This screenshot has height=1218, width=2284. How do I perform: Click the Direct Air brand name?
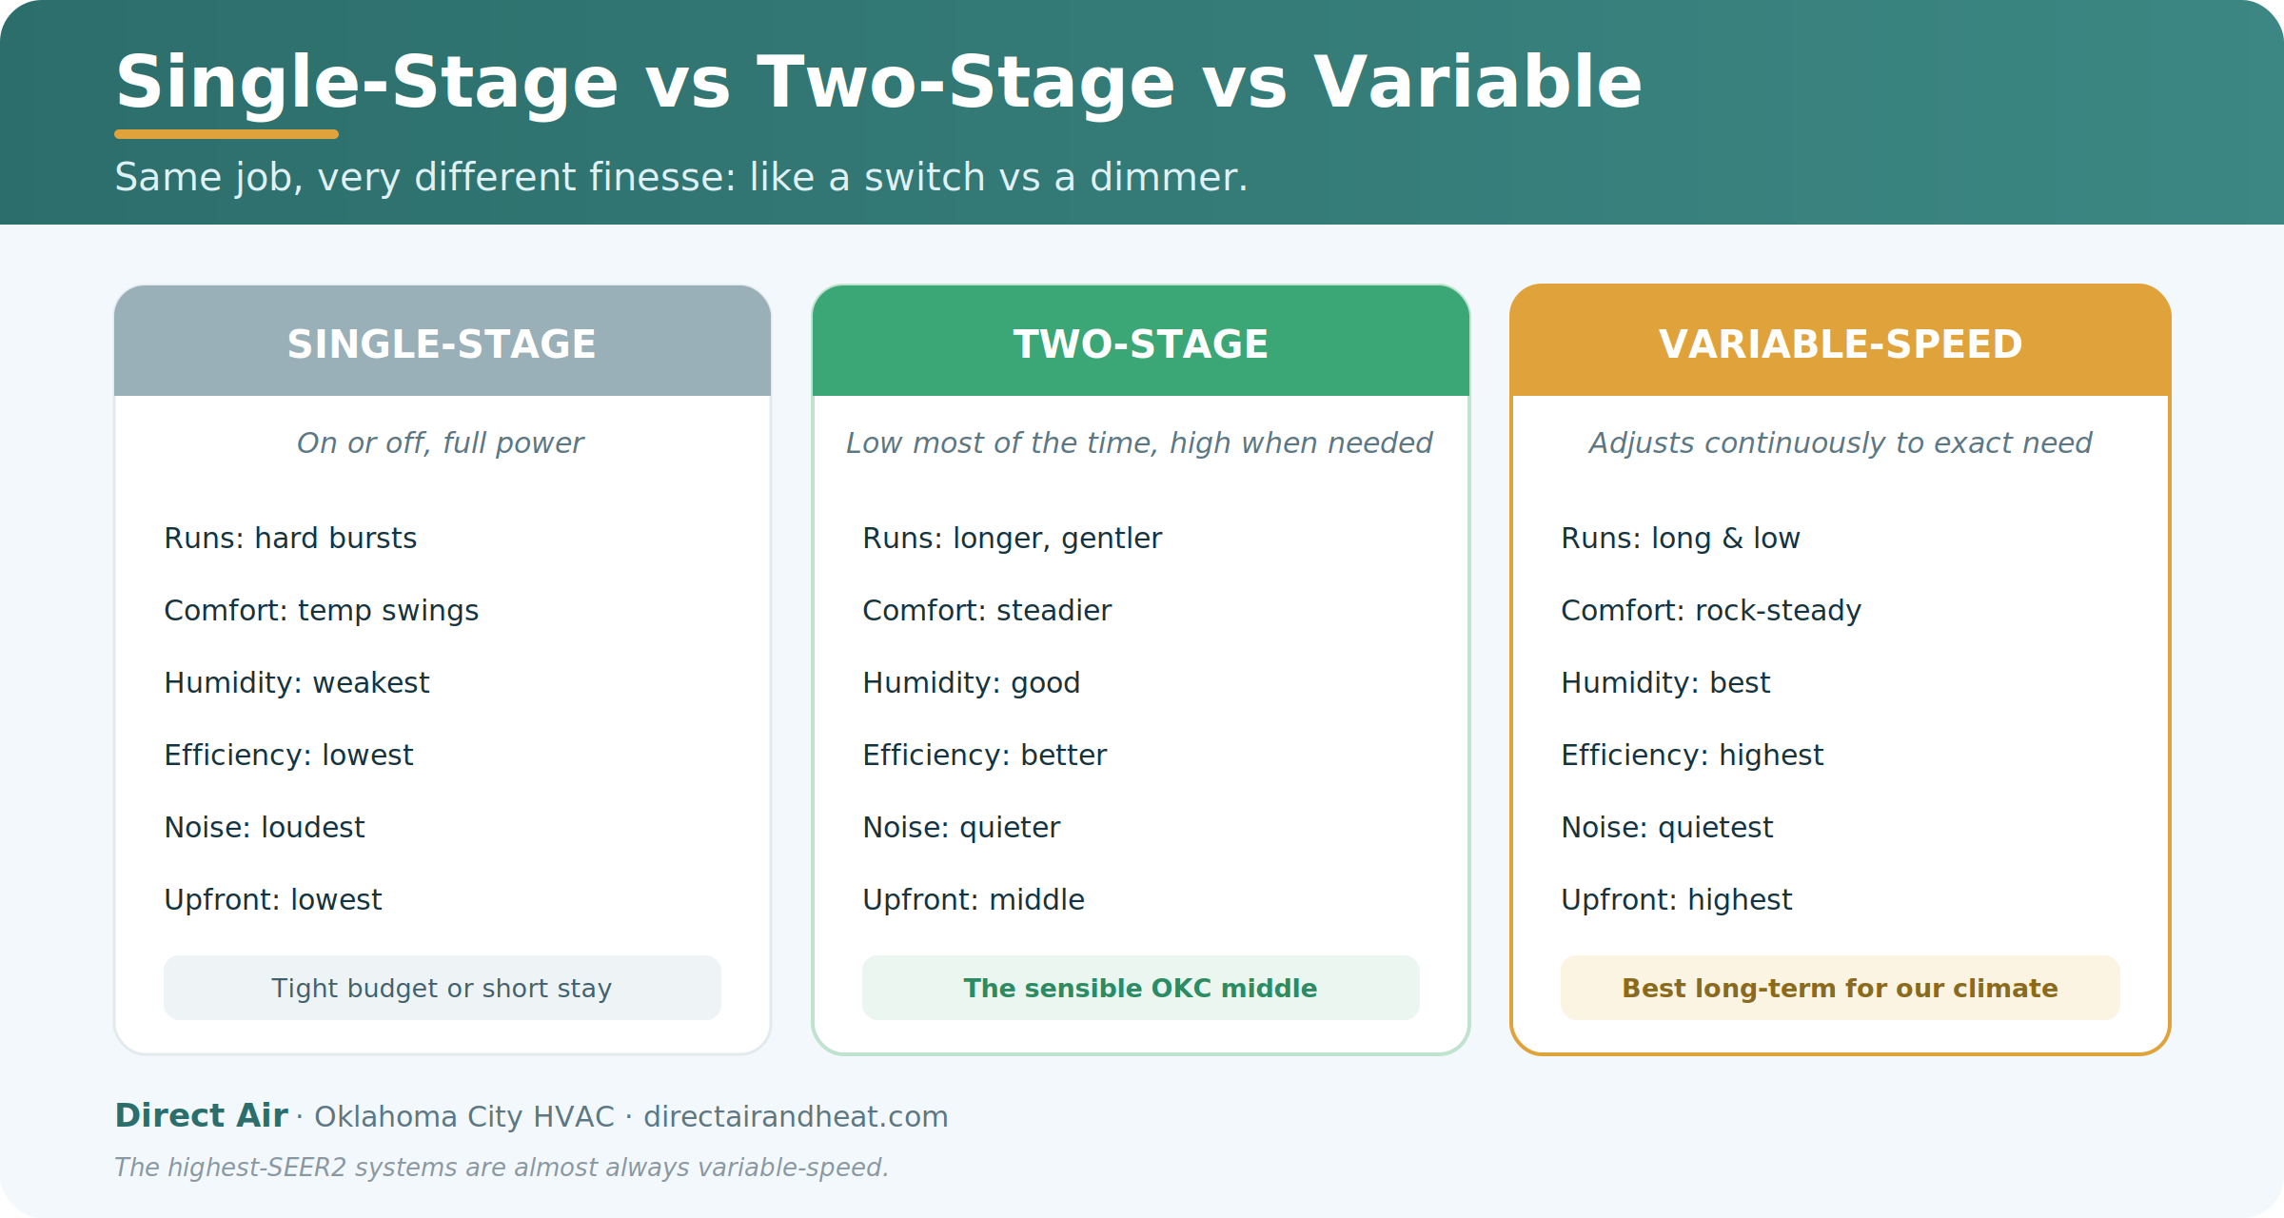201,1115
